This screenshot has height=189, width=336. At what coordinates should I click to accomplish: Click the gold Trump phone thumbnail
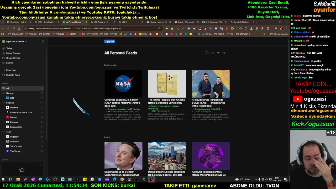[x=167, y=84]
